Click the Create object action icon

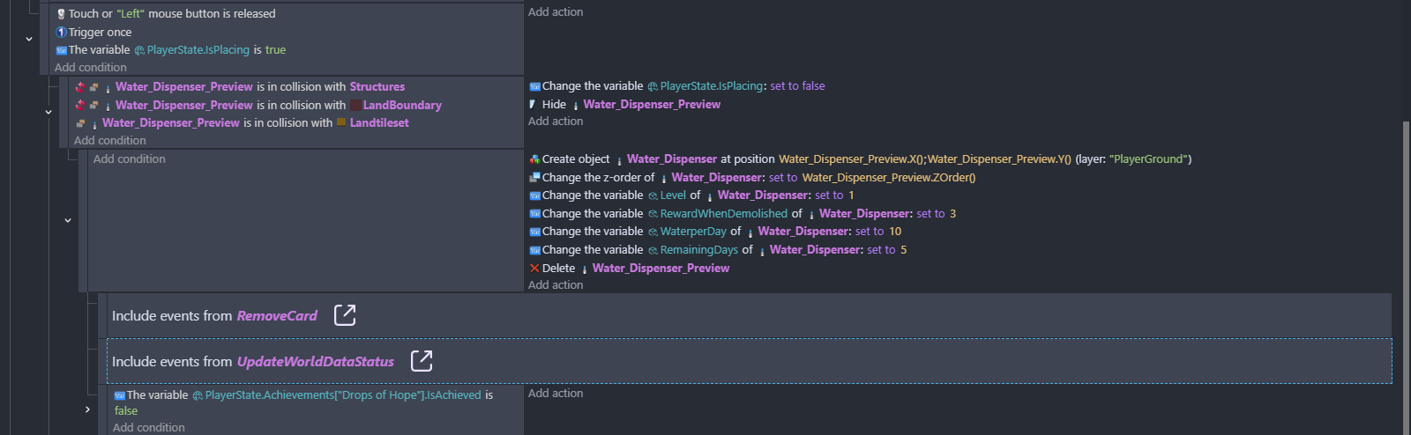point(534,159)
